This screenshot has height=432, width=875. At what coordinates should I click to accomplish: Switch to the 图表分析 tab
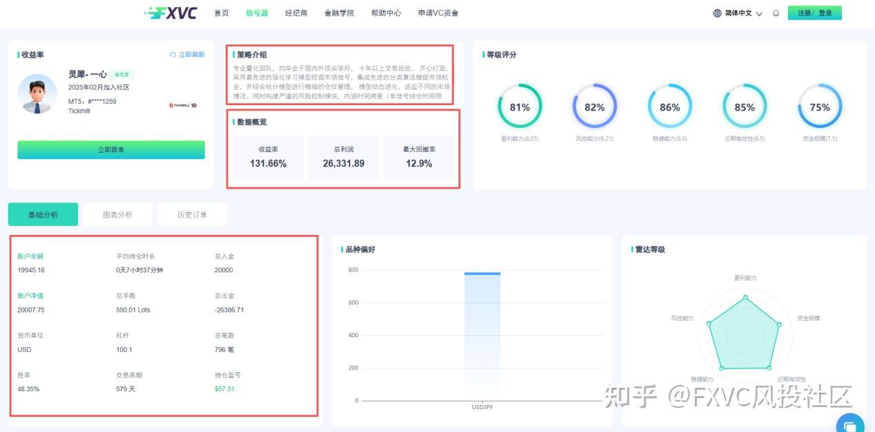click(117, 214)
